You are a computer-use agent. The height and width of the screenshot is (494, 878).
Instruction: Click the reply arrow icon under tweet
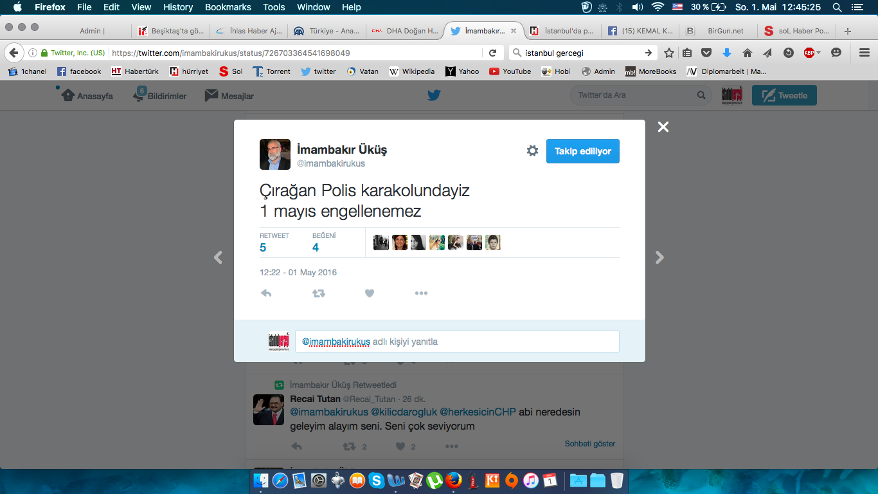tap(266, 293)
